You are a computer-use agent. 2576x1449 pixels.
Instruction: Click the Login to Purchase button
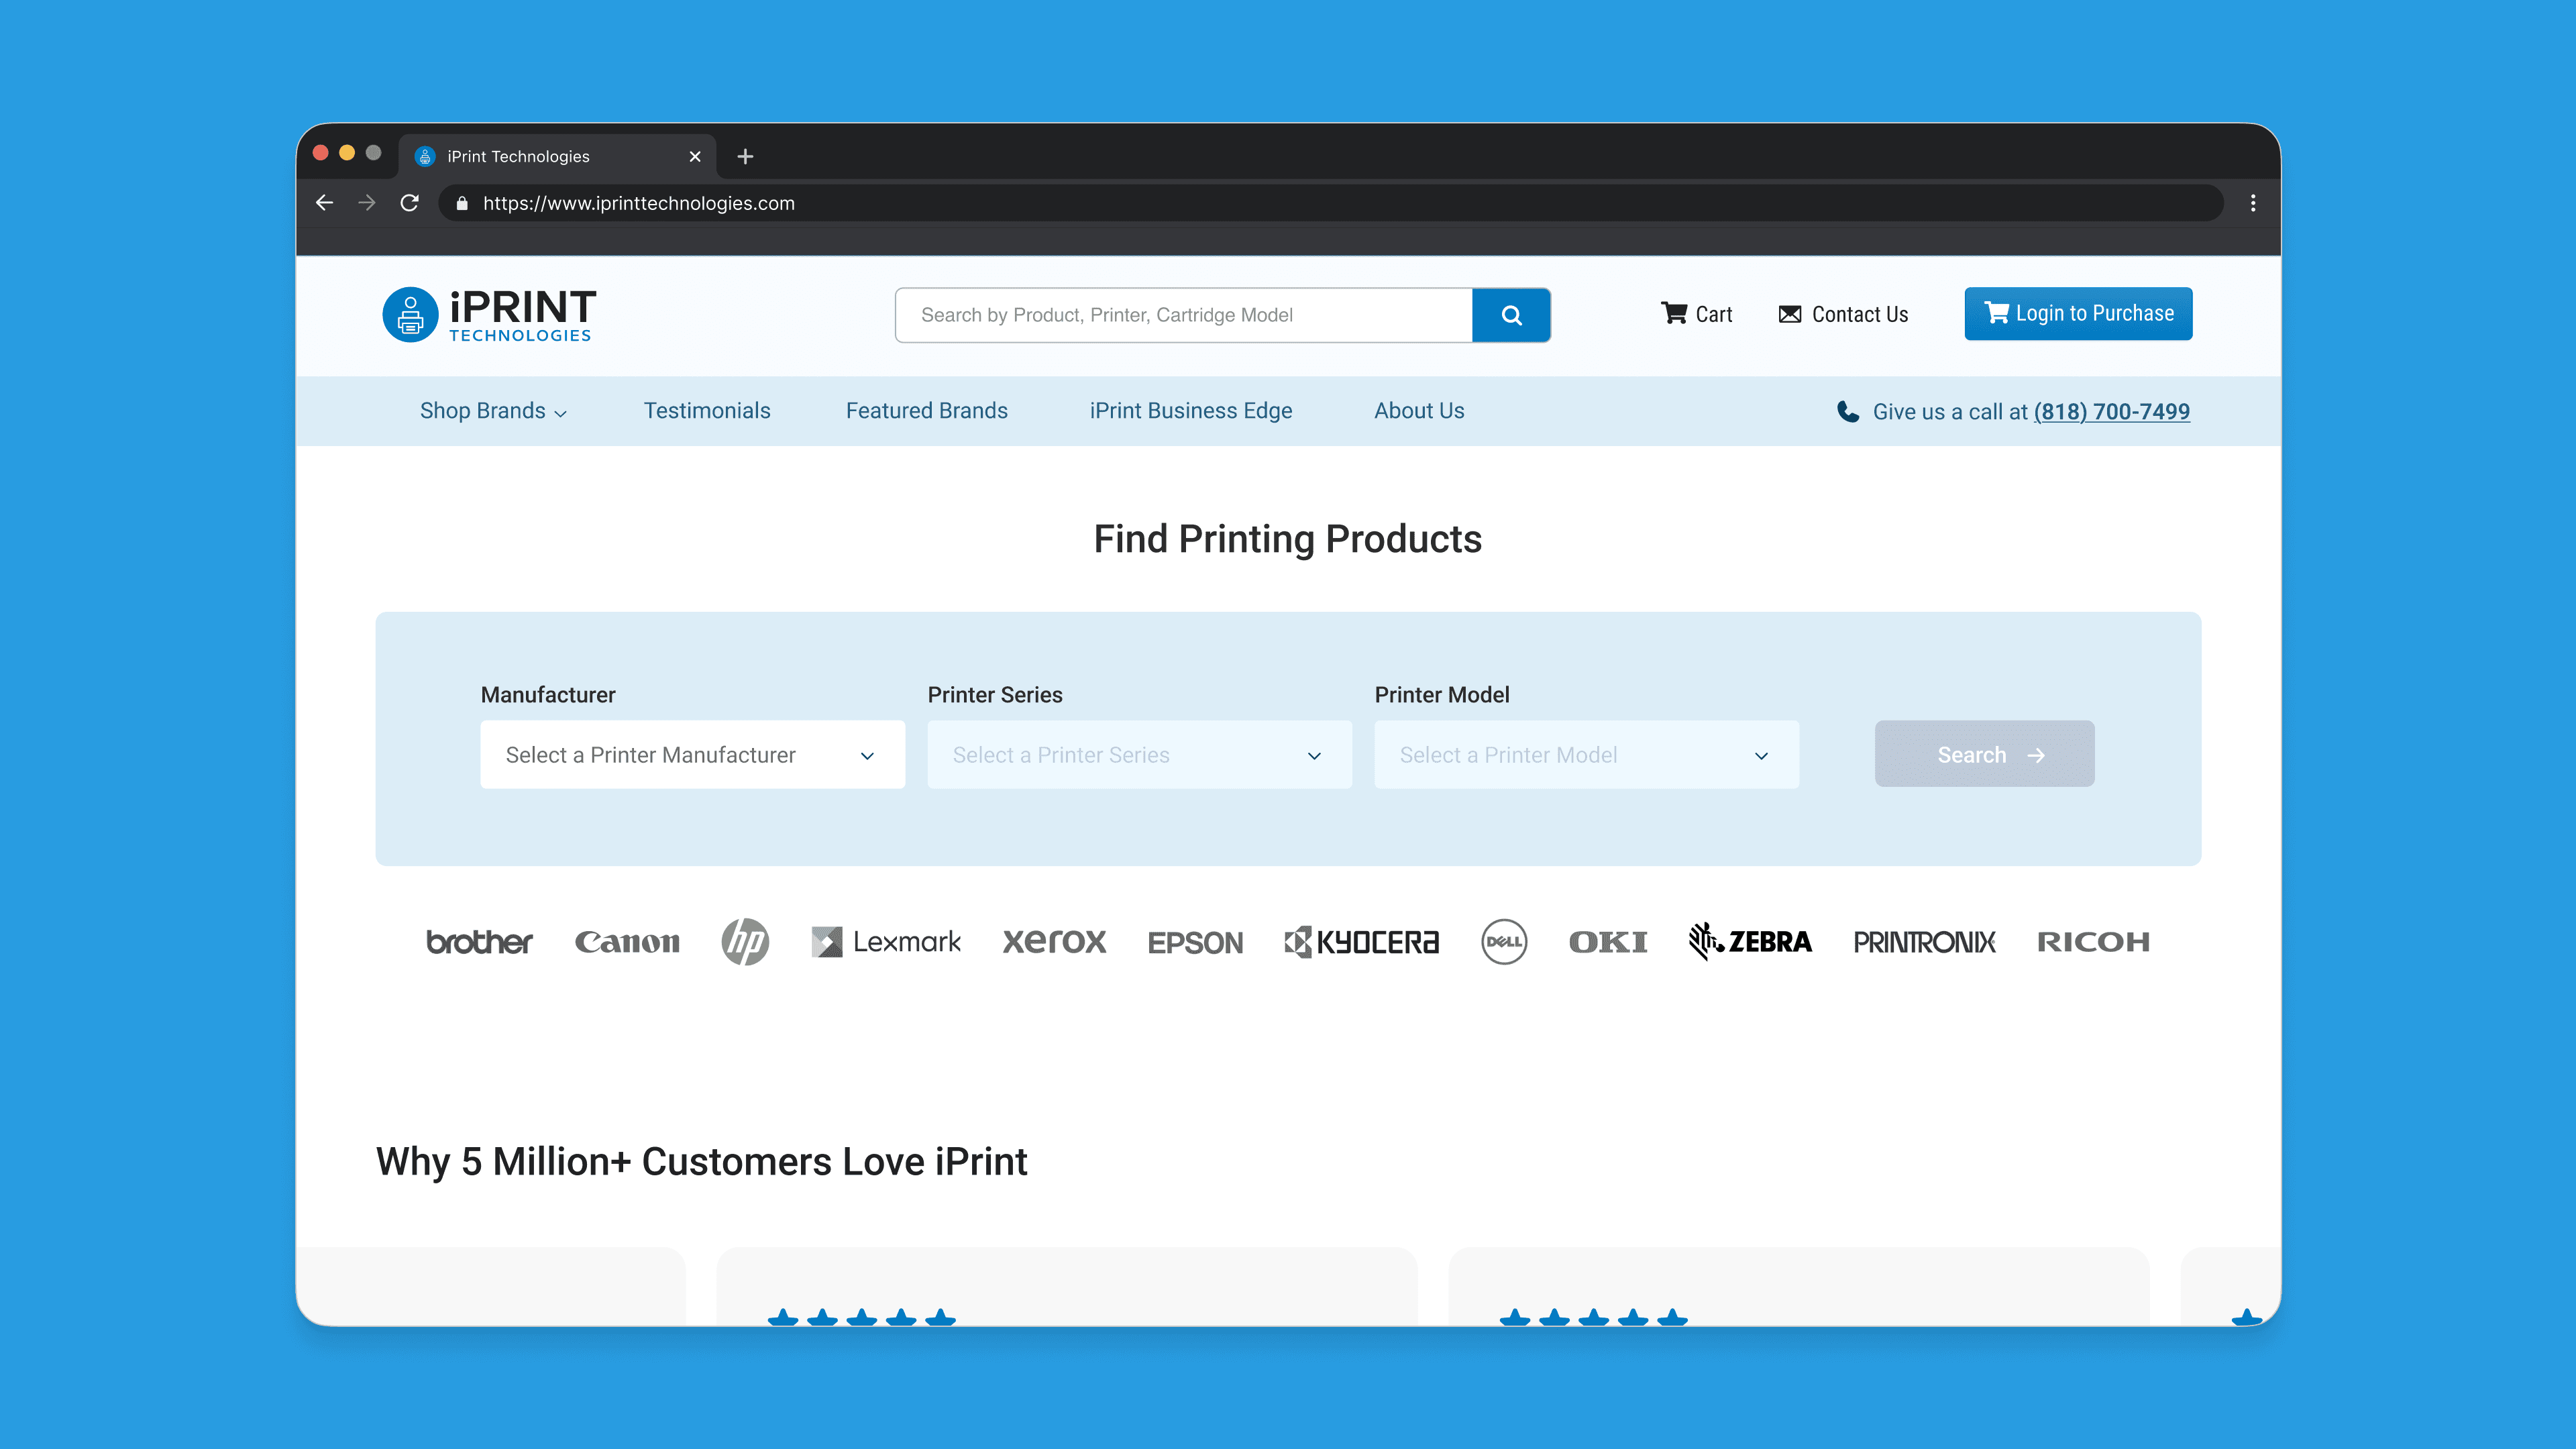[2077, 314]
